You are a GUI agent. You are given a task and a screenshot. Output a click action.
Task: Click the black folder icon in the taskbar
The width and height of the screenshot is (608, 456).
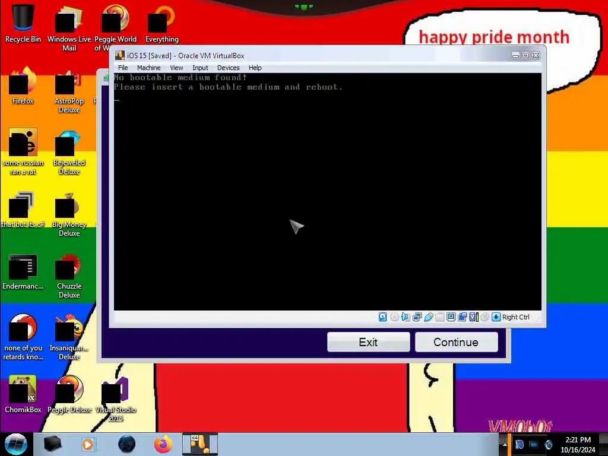[x=52, y=444]
